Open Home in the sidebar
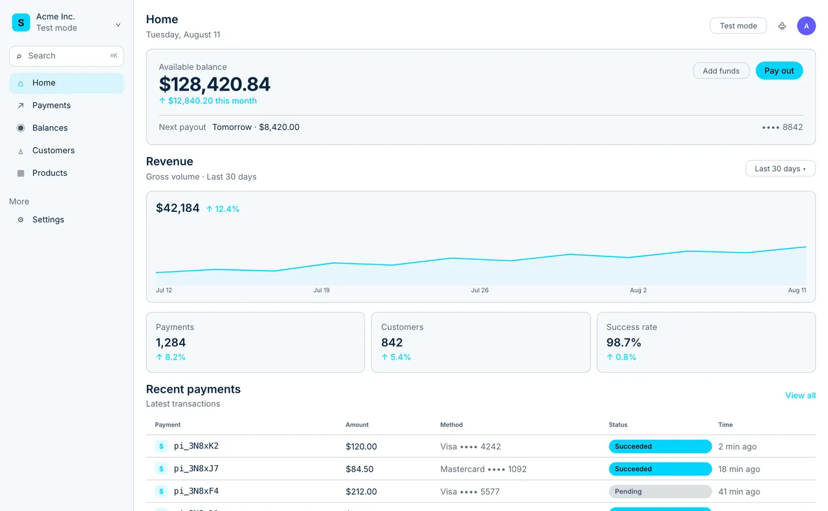The height and width of the screenshot is (511, 828). pos(67,83)
